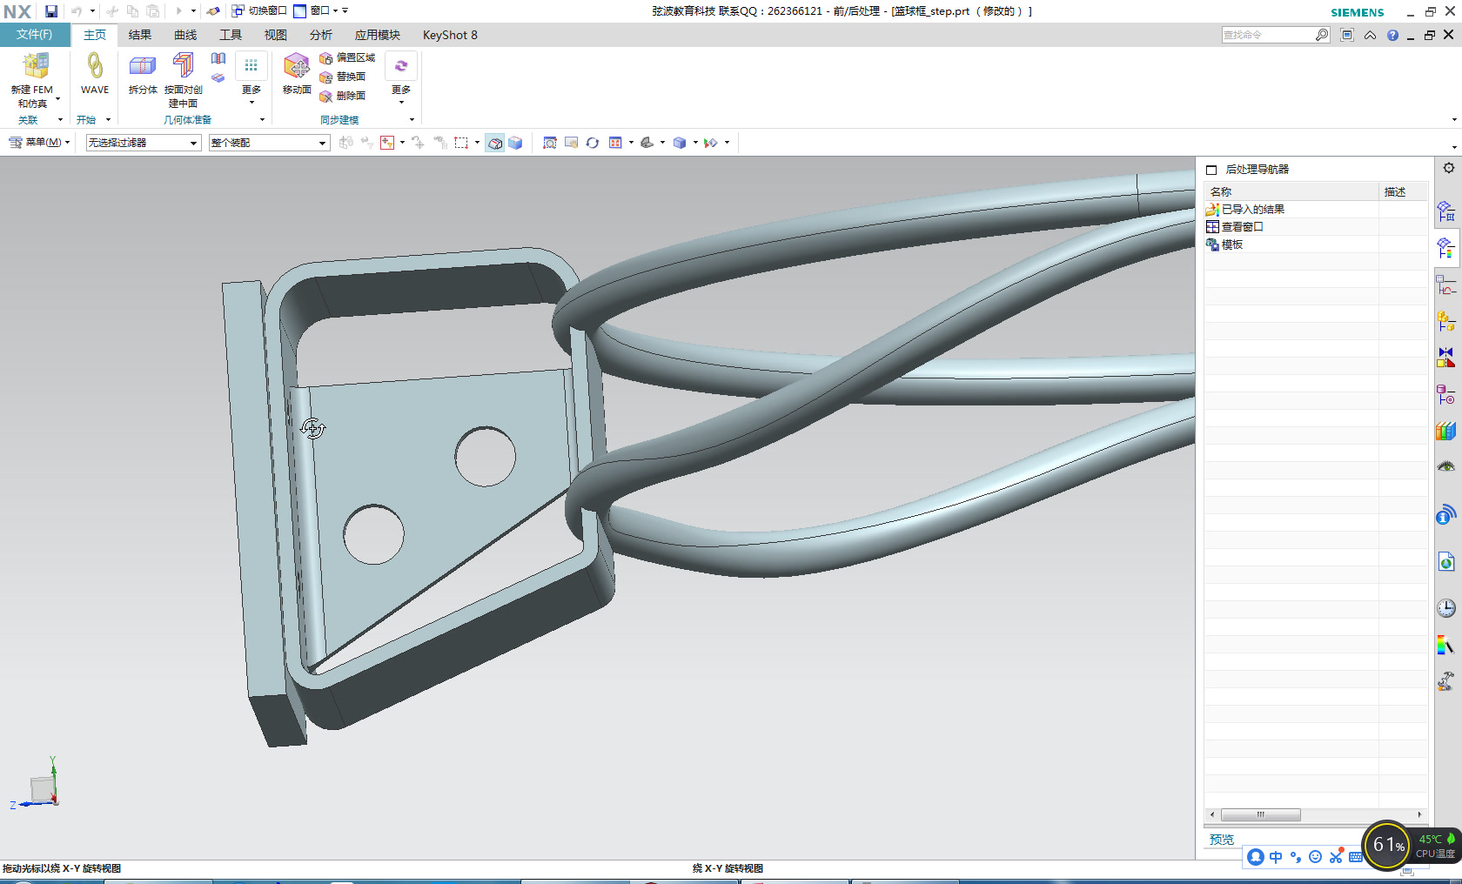Click the Move Face (移动面) tool
1462x884 pixels.
point(297,73)
